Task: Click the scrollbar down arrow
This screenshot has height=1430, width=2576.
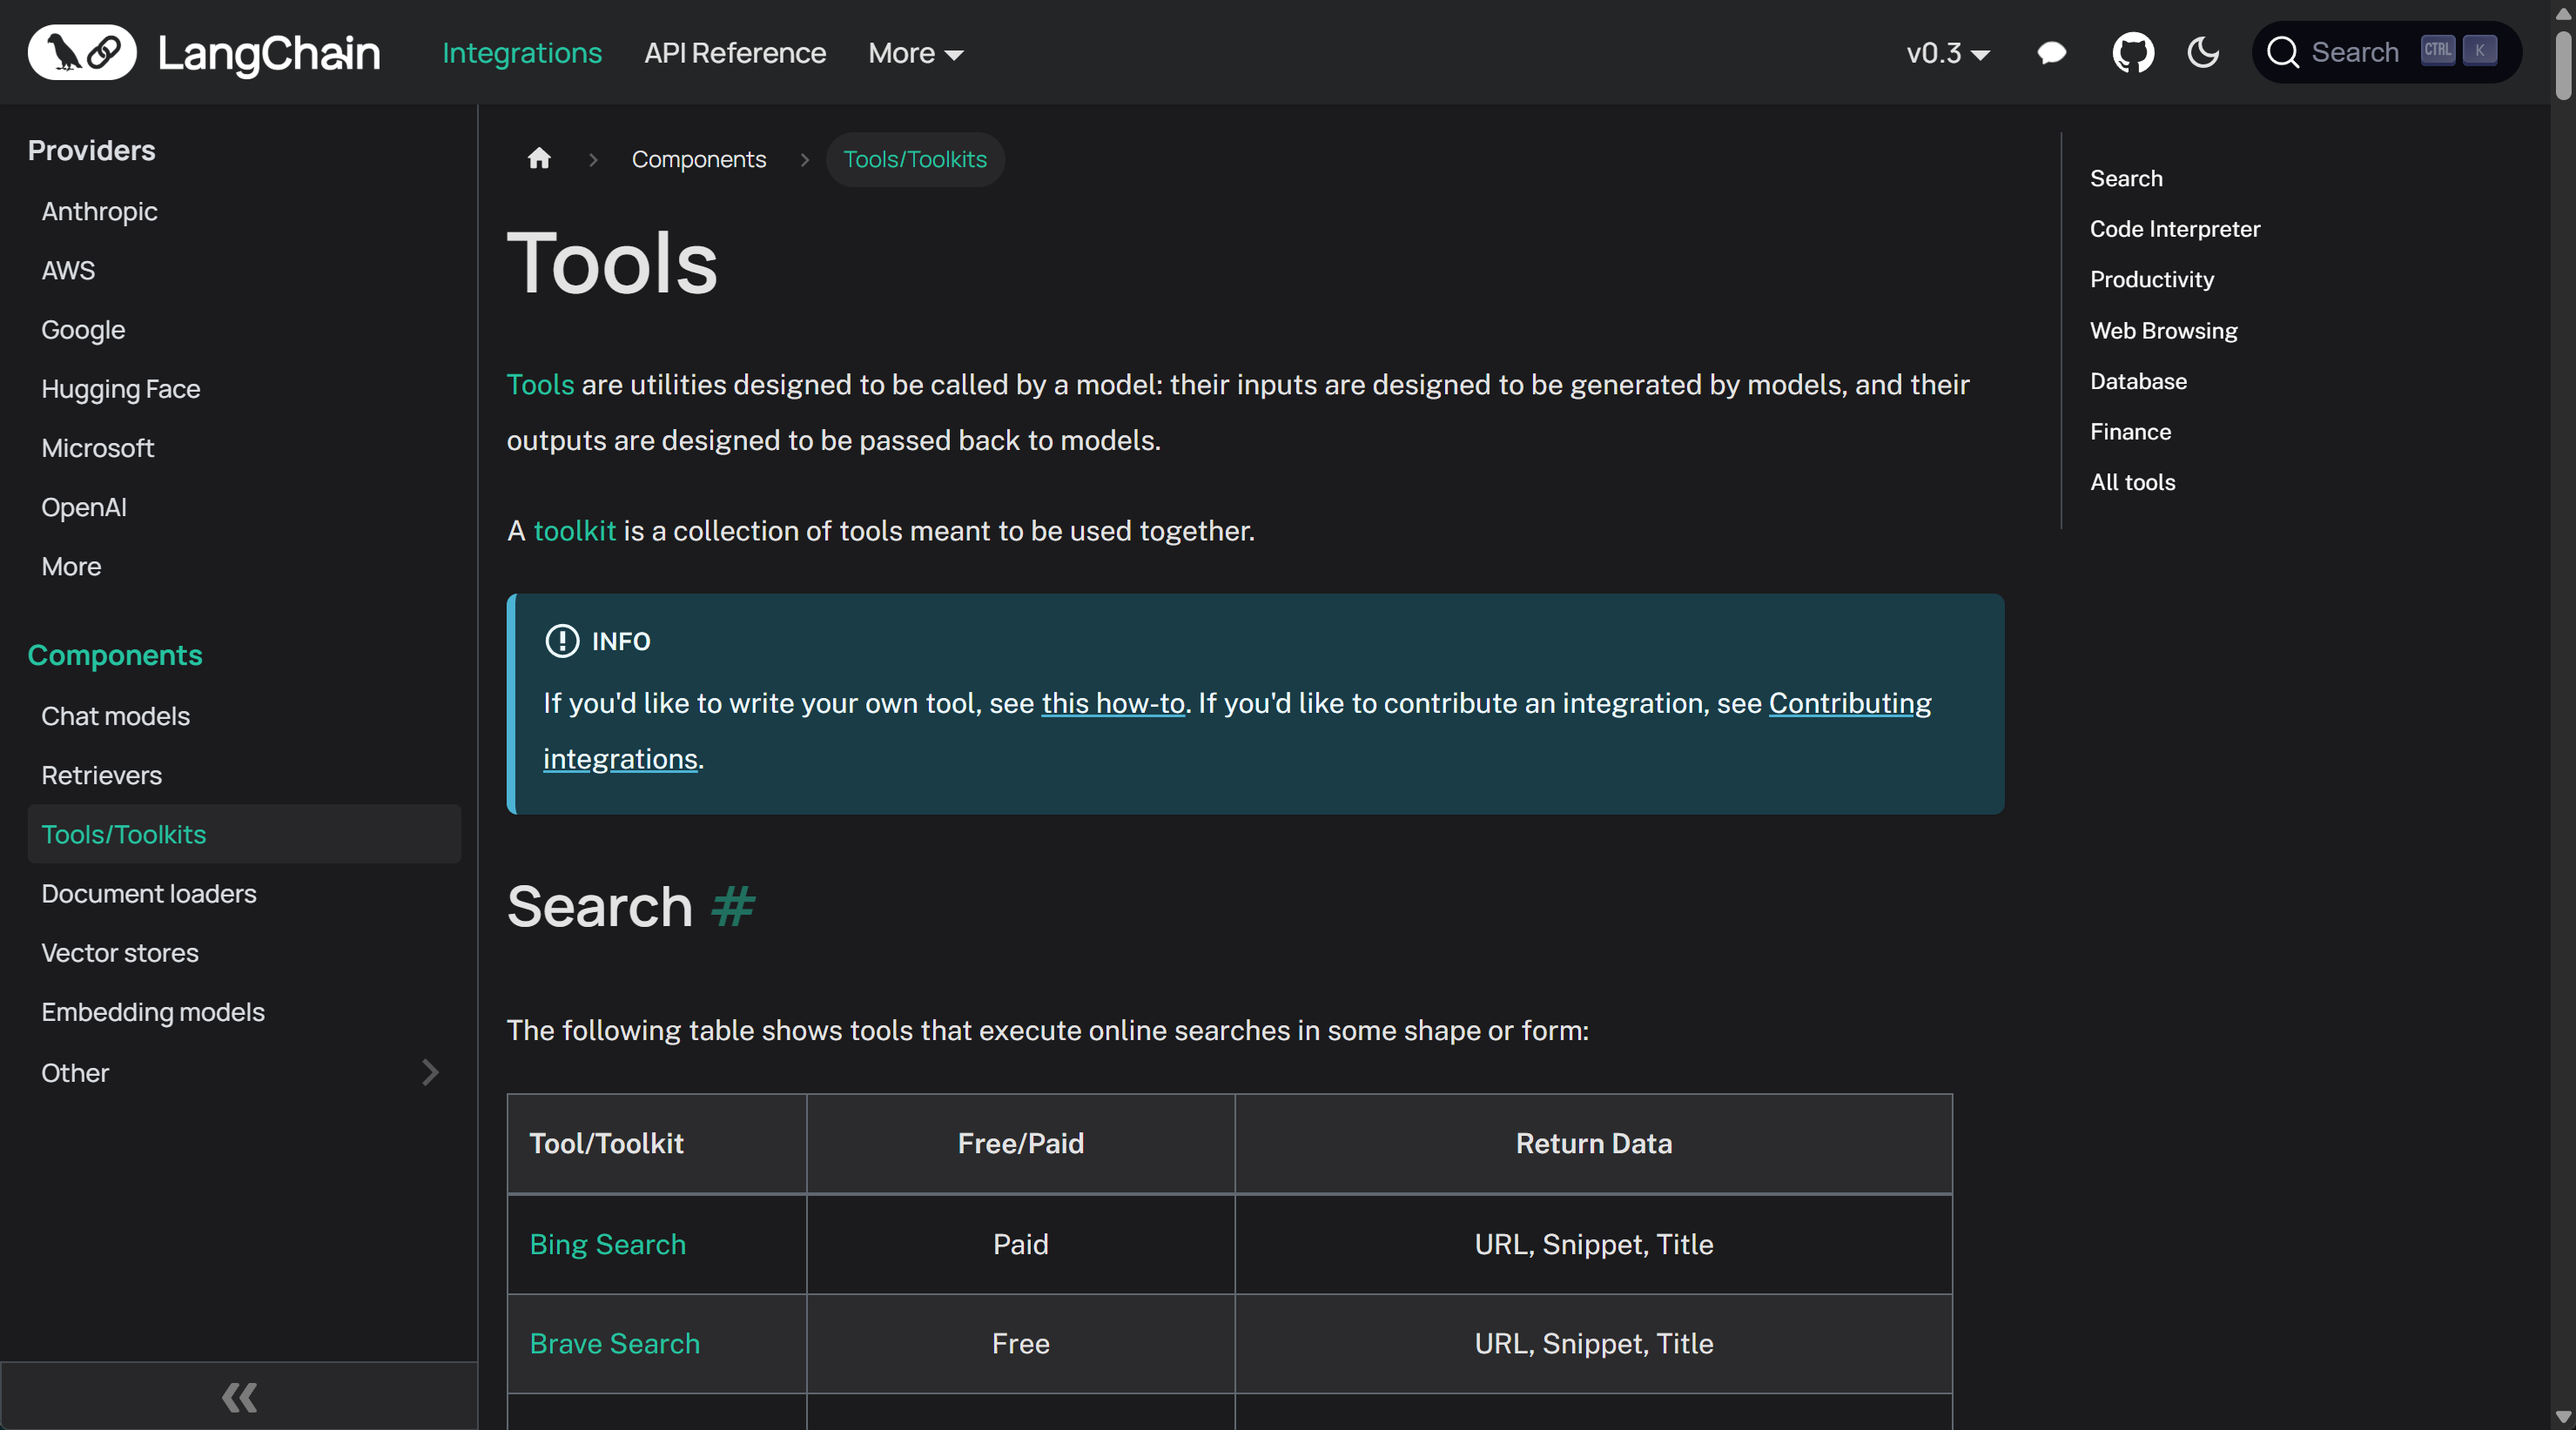Action: [x=2563, y=1417]
